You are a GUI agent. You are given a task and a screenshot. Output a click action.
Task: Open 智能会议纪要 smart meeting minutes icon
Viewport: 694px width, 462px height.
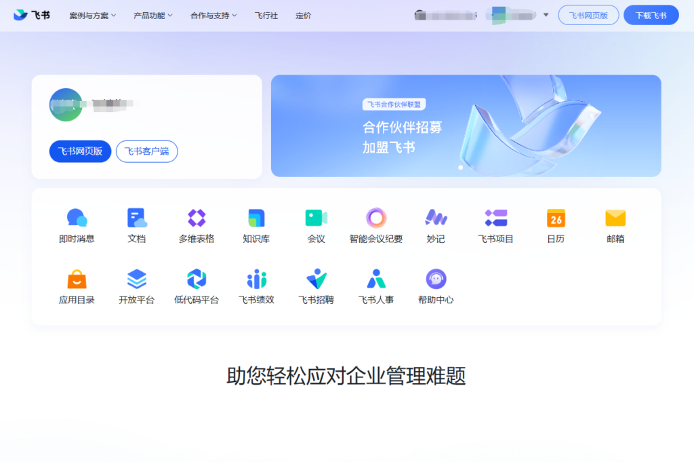click(375, 217)
